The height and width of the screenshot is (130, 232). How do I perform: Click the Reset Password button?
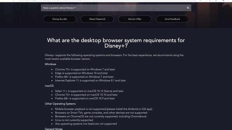(x=97, y=19)
